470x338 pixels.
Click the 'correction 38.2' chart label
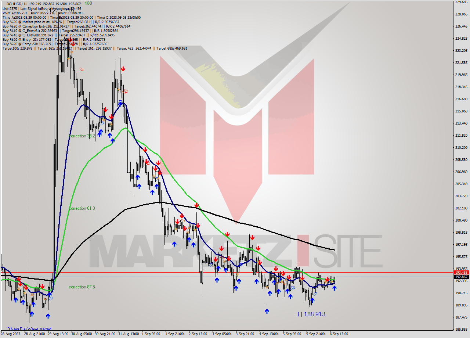tap(82, 136)
